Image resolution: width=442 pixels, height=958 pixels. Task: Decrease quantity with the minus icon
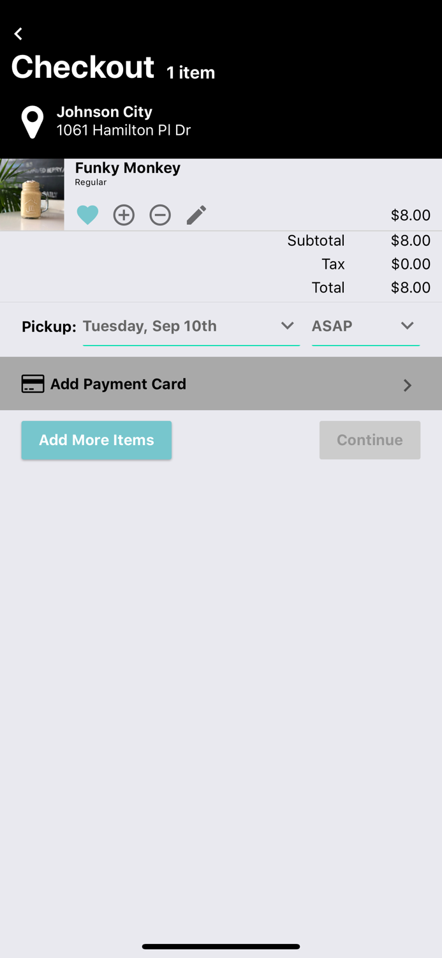160,215
